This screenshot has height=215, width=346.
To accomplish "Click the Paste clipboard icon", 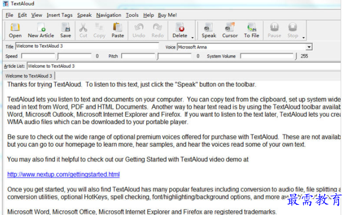I will click(x=117, y=30).
